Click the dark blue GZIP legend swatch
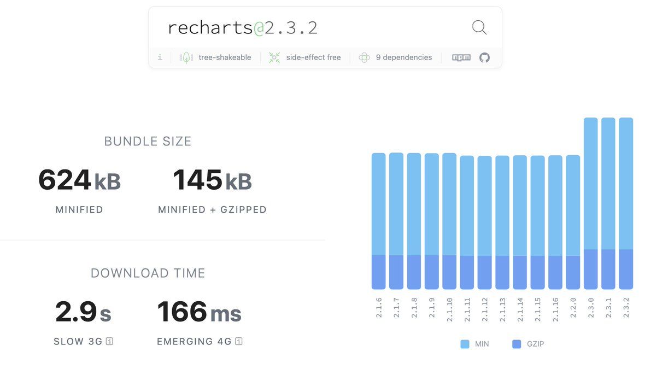The height and width of the screenshot is (369, 656). (517, 344)
